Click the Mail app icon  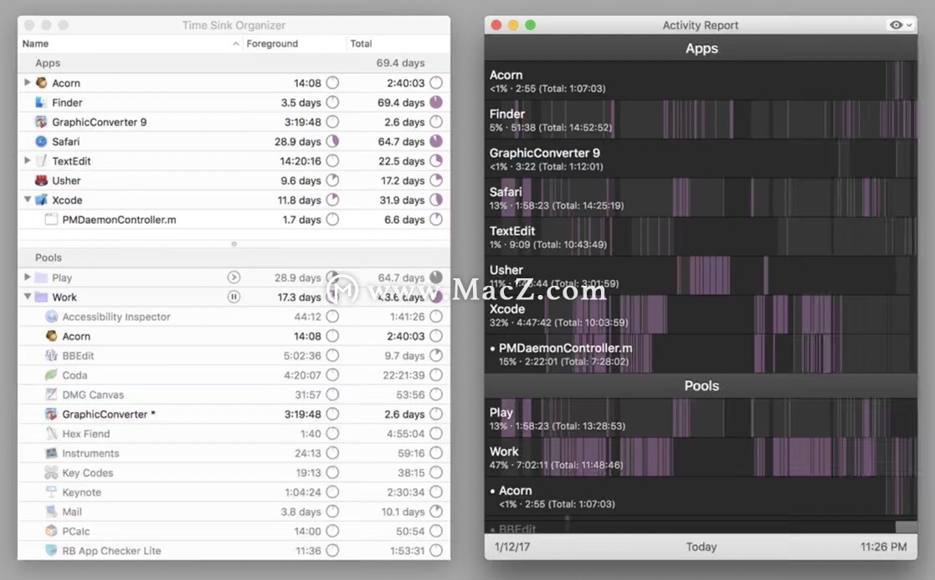coord(51,511)
